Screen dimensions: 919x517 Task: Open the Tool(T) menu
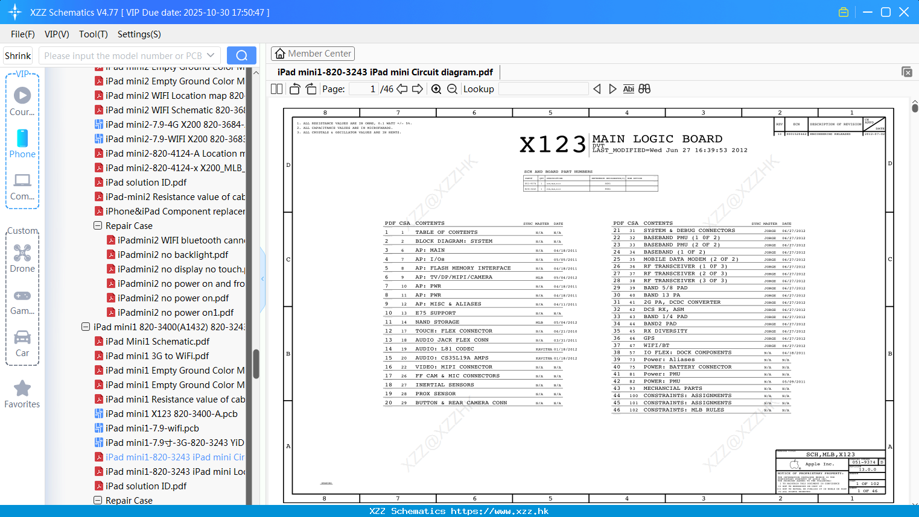click(94, 34)
